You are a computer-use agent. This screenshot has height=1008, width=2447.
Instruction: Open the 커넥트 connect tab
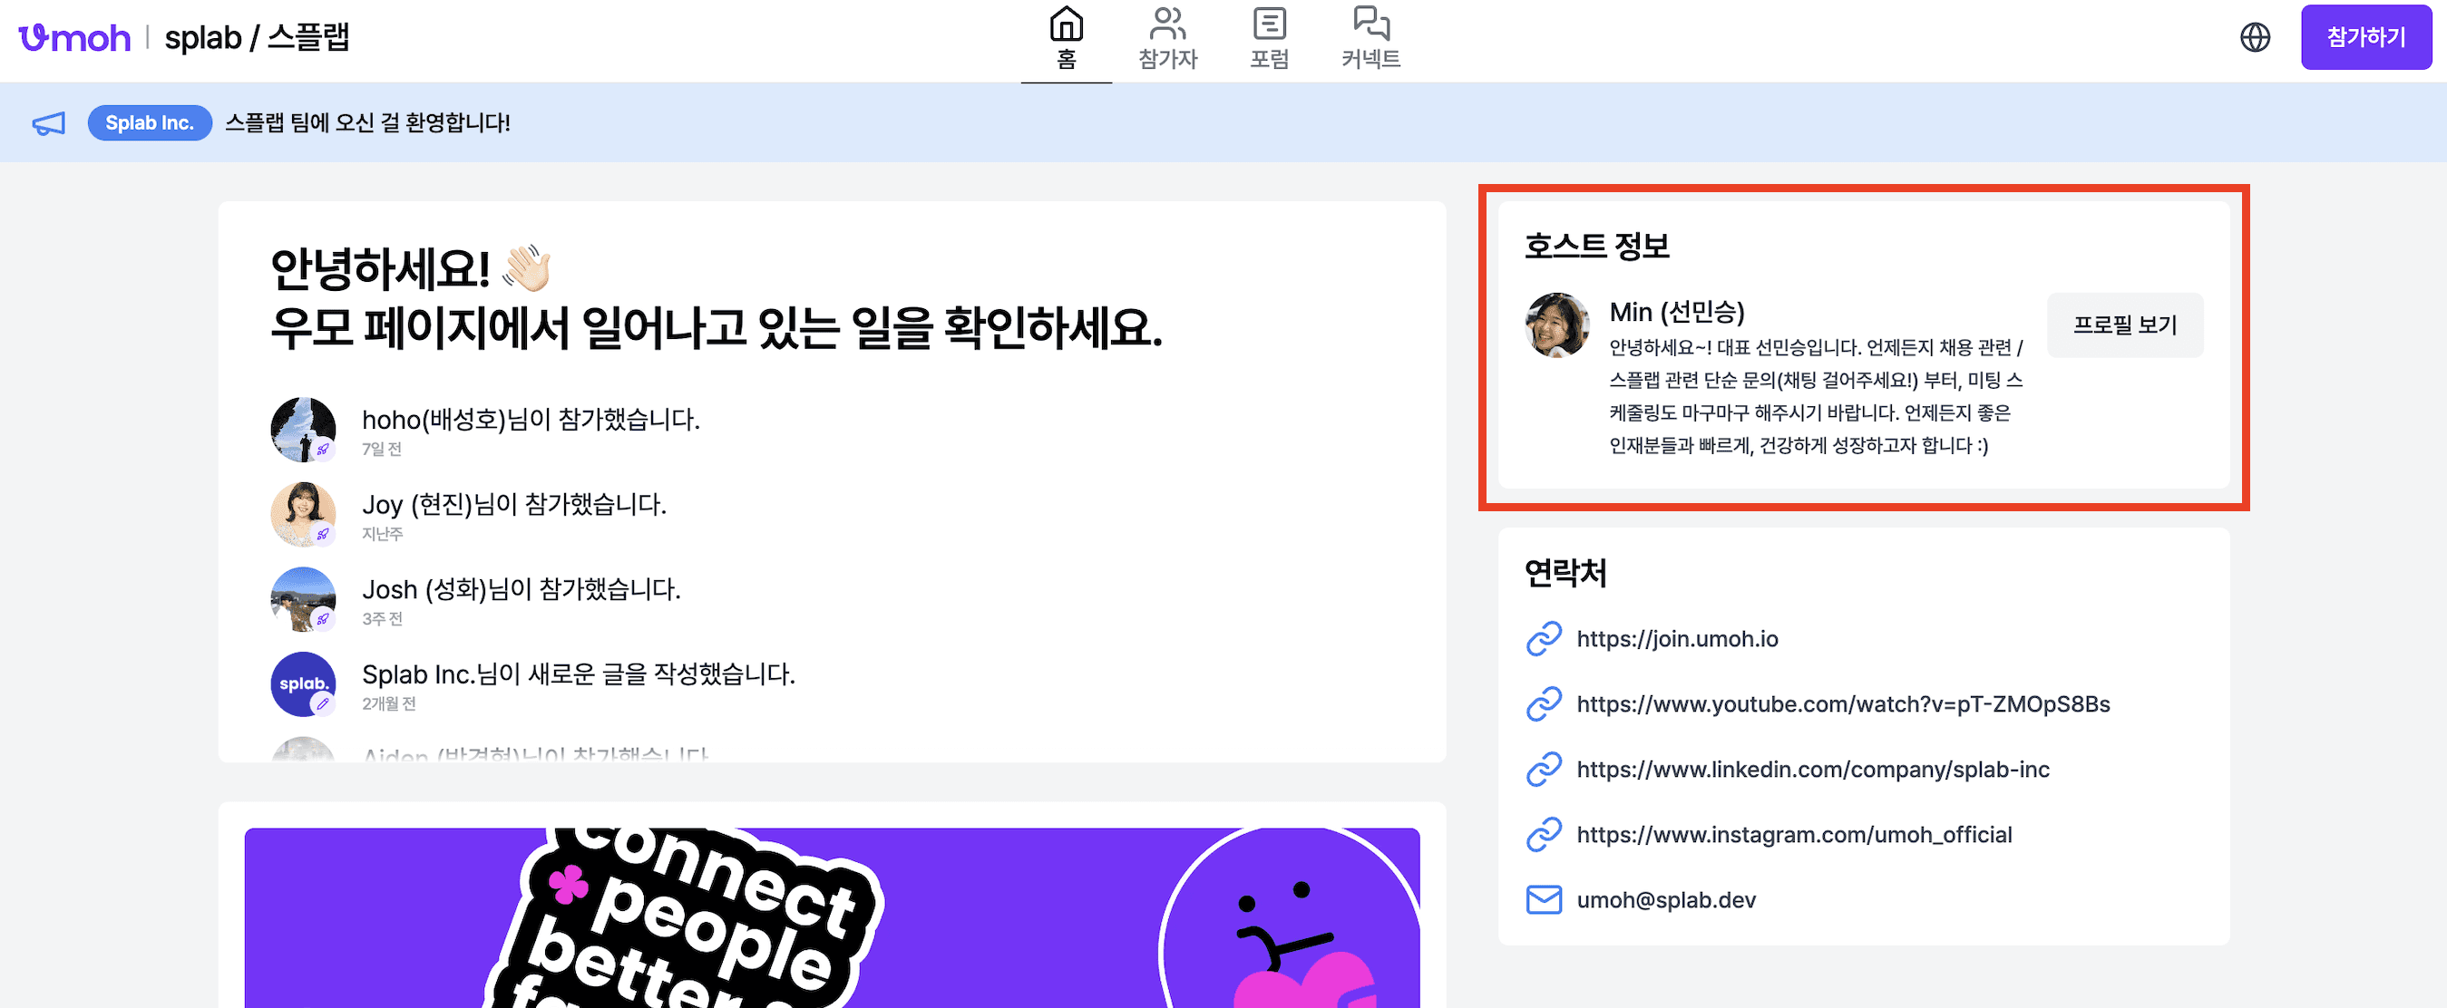click(x=1370, y=38)
